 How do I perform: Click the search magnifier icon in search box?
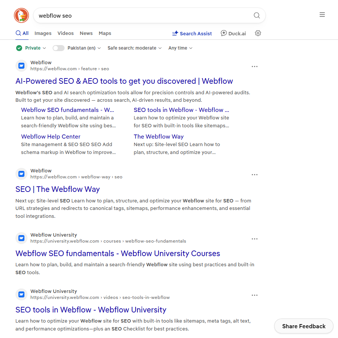257,15
